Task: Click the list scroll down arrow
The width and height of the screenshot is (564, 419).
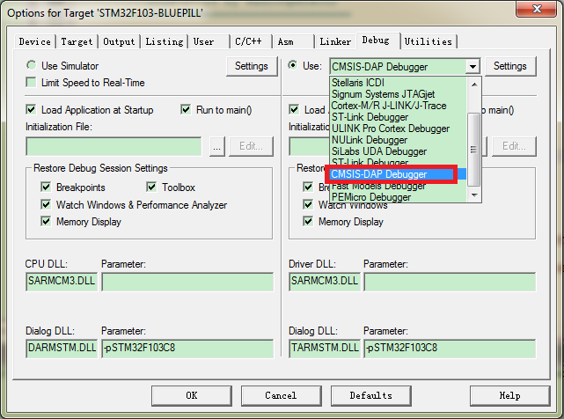Action: point(474,195)
